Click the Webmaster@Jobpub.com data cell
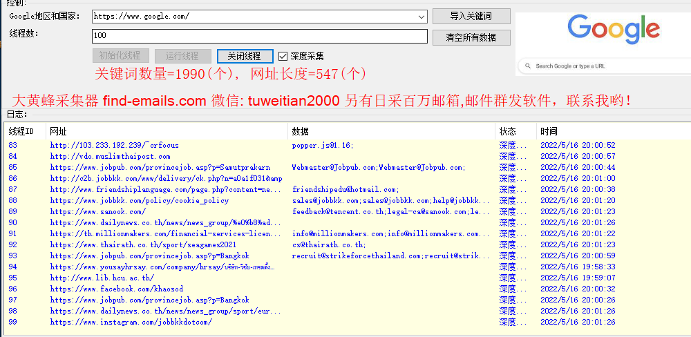Screen dimensions: 691x337 tap(379, 167)
